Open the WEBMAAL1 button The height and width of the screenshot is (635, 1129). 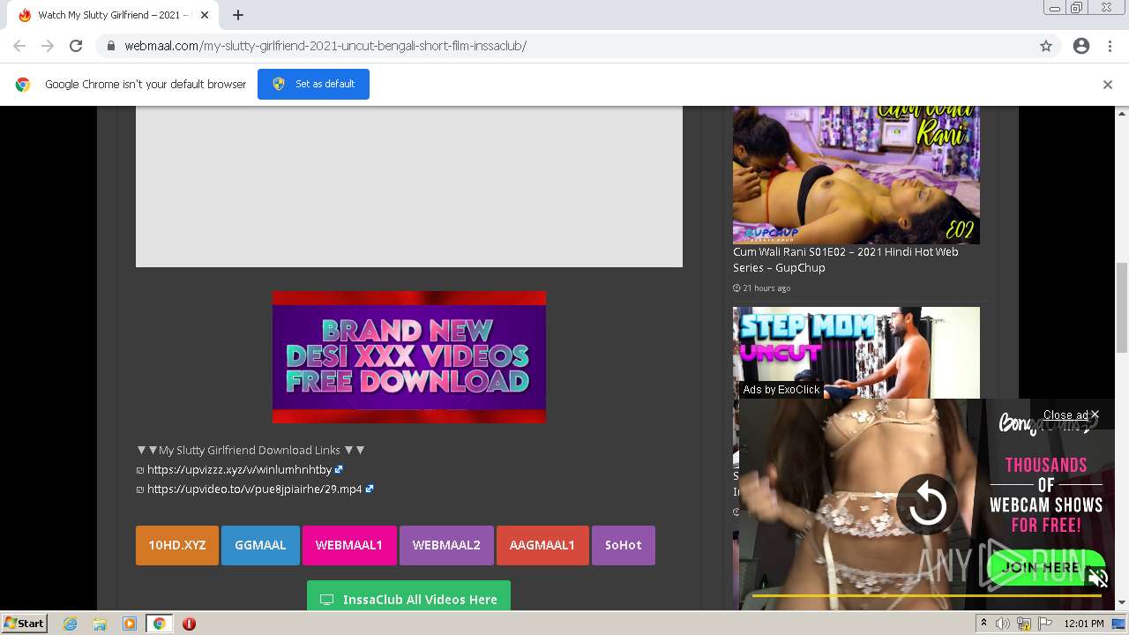coord(349,545)
